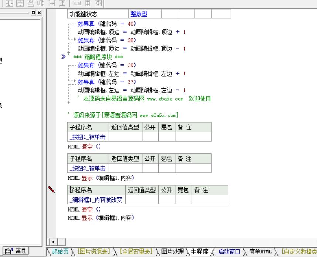Click the HTML.清空 () line under _按钮1_被单击

coord(84,146)
